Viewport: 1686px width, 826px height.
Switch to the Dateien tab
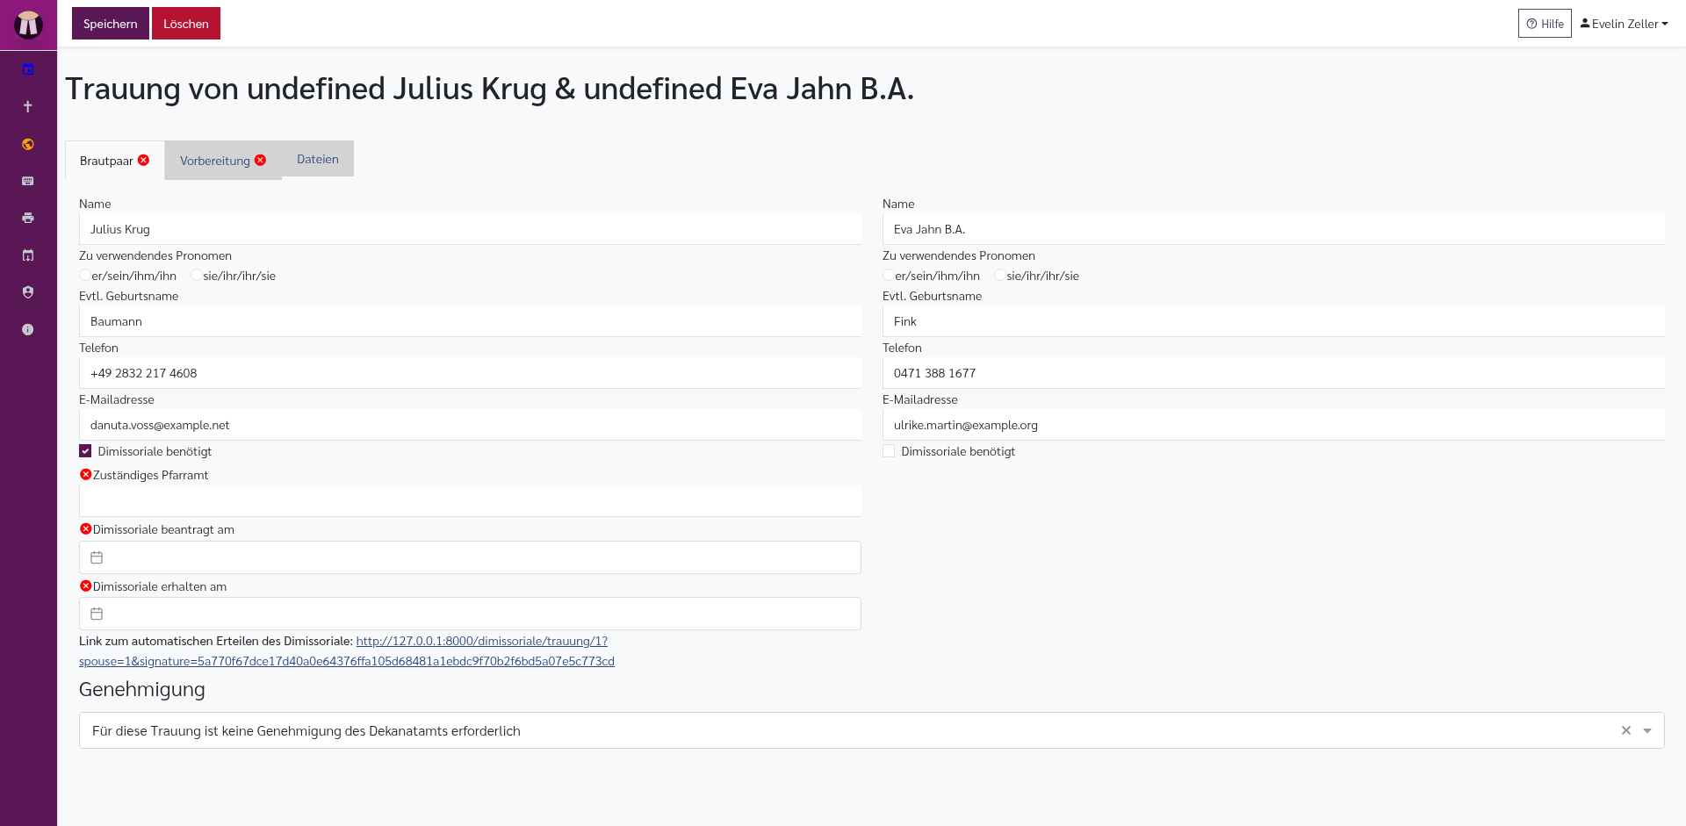(318, 159)
